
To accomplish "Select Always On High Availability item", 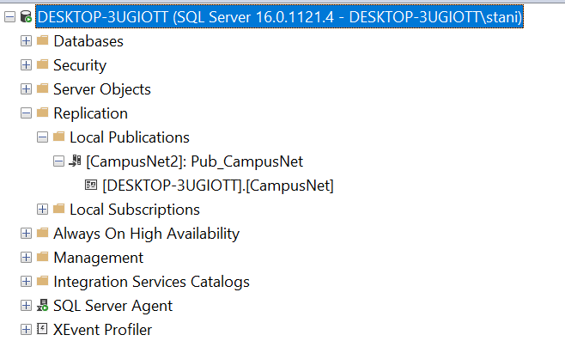I will (x=146, y=234).
